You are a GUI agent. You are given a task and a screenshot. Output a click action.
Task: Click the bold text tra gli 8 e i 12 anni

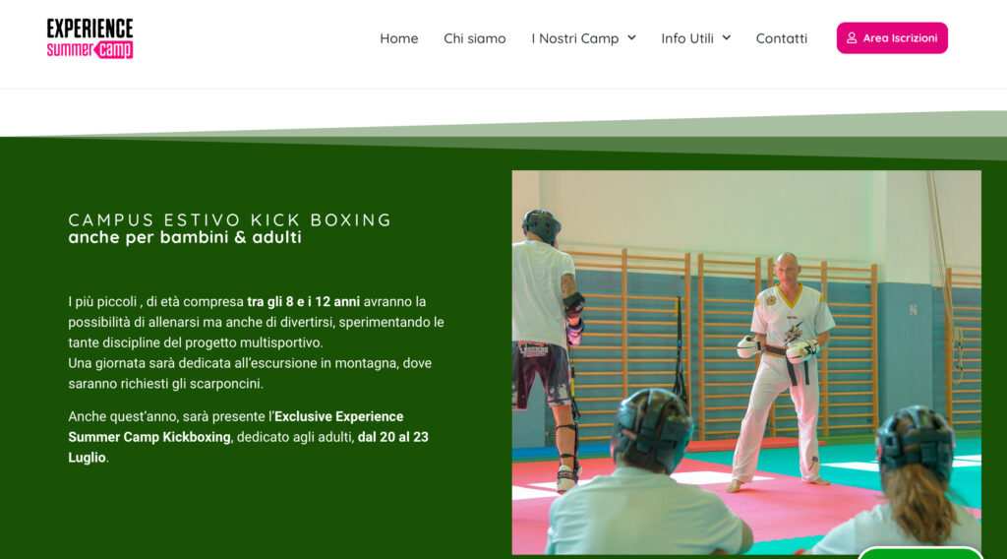click(303, 301)
